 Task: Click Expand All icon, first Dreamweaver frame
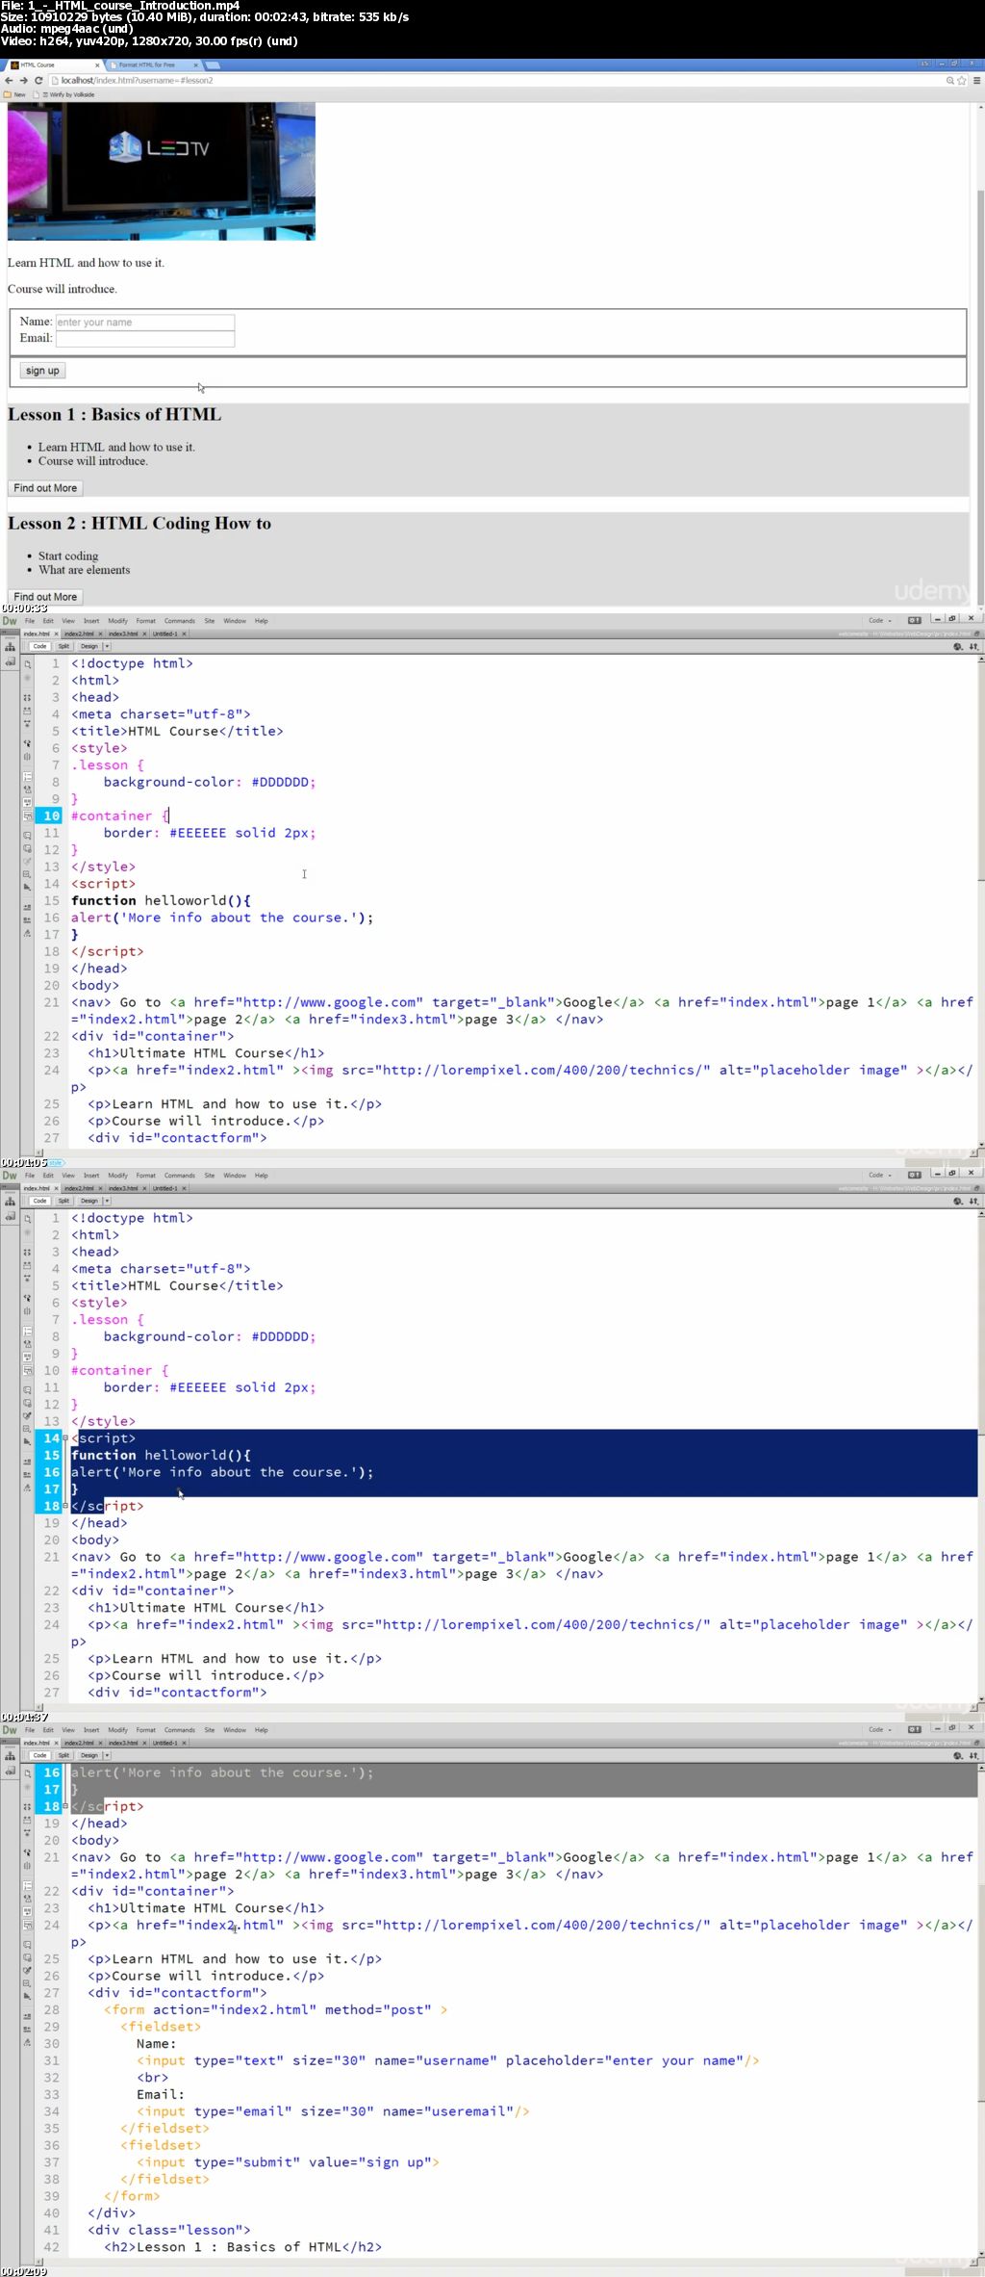point(27,723)
